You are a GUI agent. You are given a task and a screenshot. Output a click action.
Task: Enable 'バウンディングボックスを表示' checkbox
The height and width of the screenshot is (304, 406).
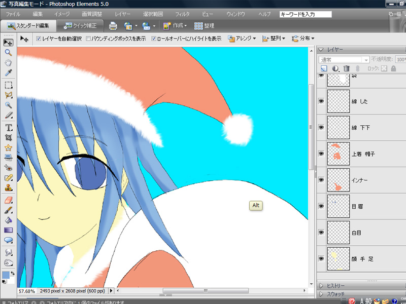point(88,39)
